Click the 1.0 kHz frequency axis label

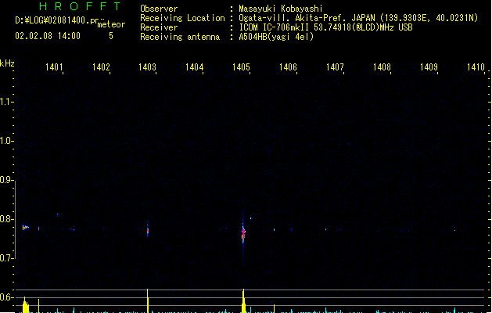6,141
